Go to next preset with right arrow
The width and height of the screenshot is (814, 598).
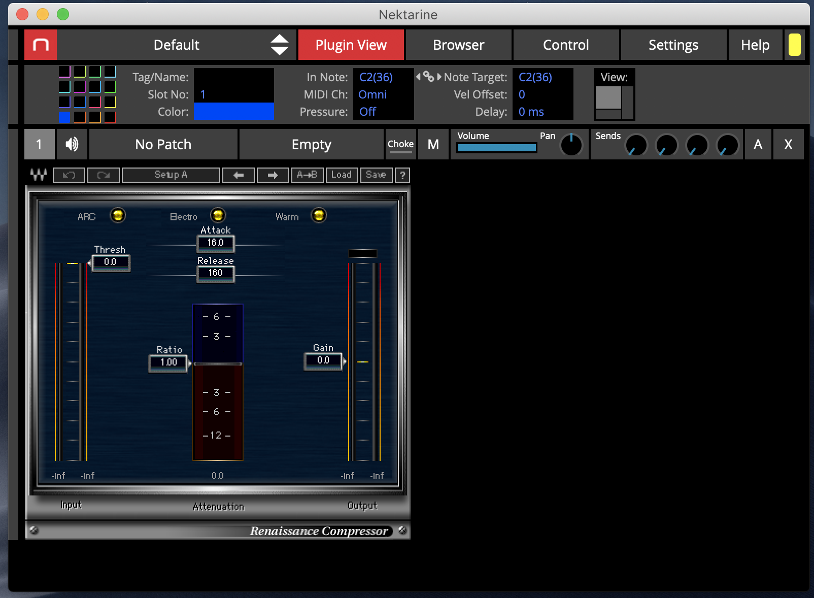click(x=273, y=175)
